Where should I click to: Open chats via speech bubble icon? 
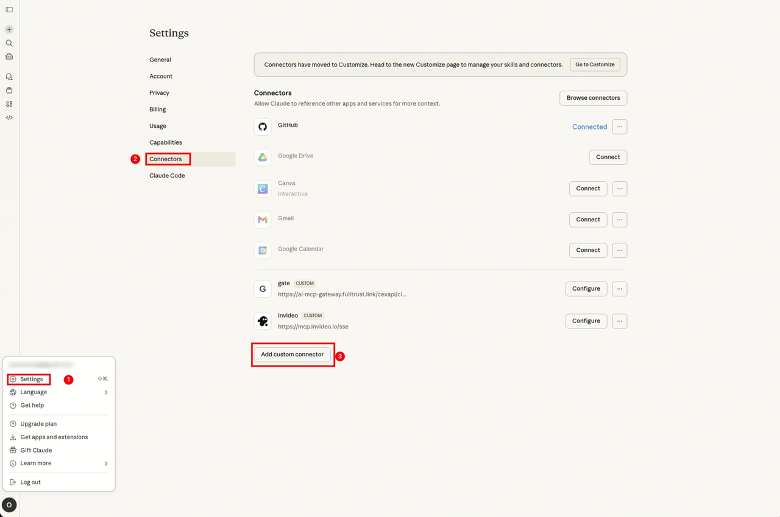click(9, 77)
